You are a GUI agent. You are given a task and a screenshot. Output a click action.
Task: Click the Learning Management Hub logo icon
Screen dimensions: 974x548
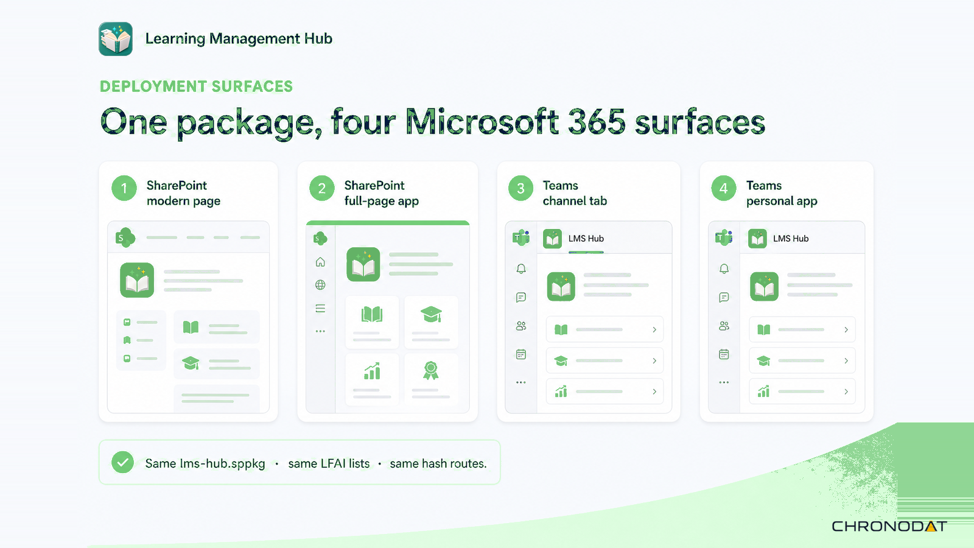click(116, 39)
